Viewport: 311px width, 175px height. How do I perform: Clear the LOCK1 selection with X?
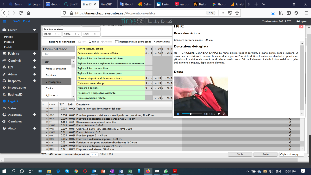tap(95, 34)
